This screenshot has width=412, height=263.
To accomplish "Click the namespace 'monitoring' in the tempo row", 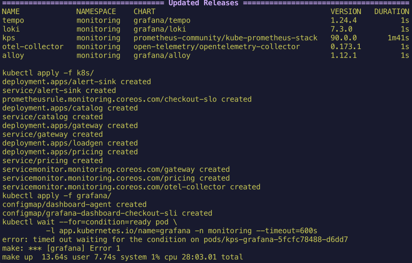I will pyautogui.click(x=99, y=21).
